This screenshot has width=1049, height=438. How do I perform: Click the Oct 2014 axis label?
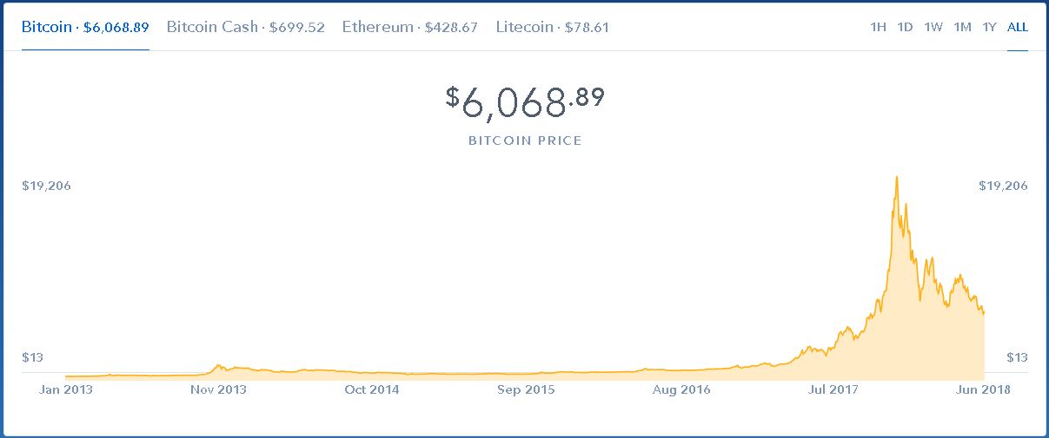click(x=372, y=389)
